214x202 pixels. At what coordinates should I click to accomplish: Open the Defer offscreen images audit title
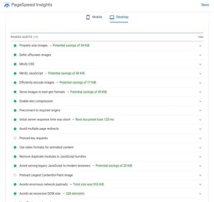(35, 55)
